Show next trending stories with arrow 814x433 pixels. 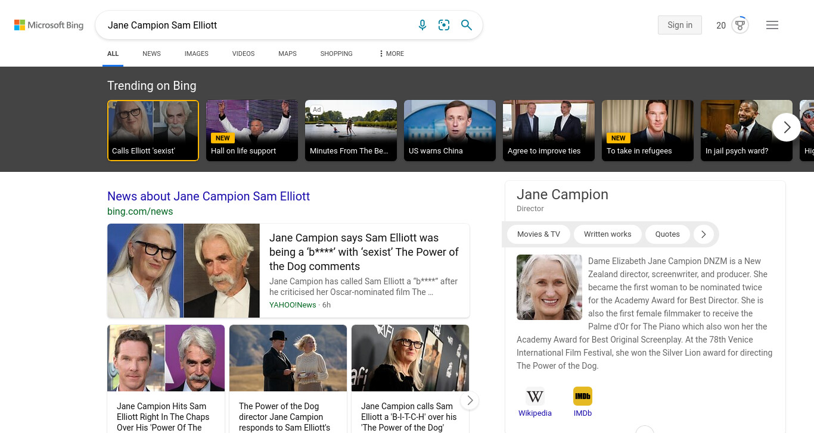click(787, 127)
